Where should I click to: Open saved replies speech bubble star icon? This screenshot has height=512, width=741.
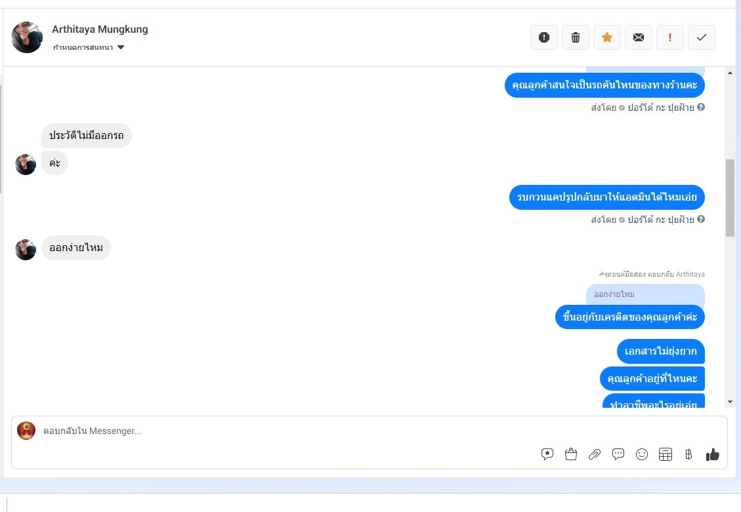[547, 454]
